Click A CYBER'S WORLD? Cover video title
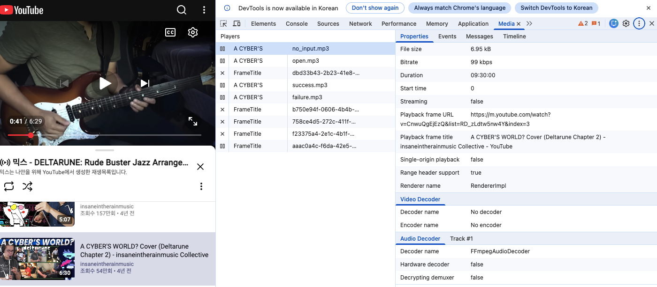Viewport: 657px width, 287px height. point(144,250)
